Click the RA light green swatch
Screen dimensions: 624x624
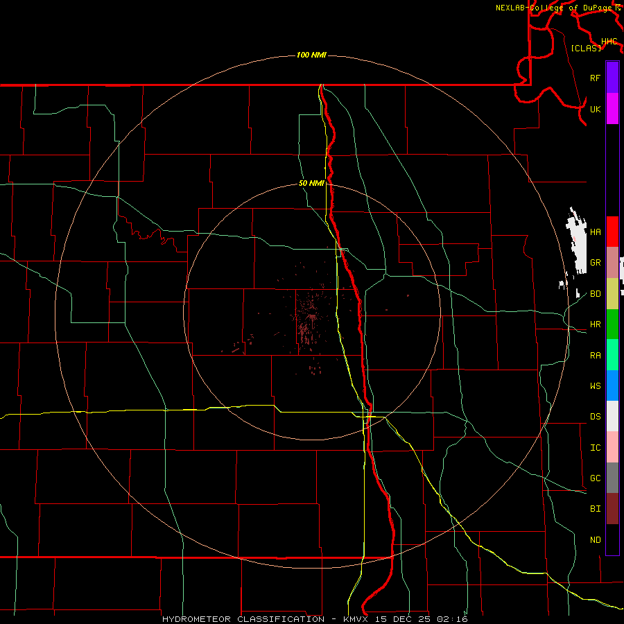612,355
